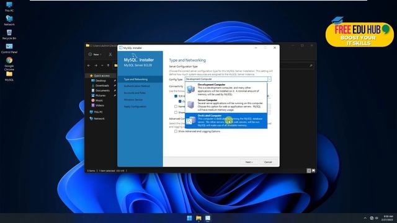Click the Development Computer icon
Viewport: 397px width, 223px height.
[x=190, y=89]
